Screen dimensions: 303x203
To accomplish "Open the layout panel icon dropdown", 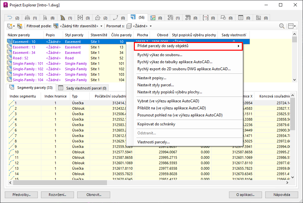I will (291, 26).
